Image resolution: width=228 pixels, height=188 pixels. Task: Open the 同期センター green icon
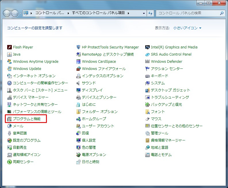(x=9, y=162)
